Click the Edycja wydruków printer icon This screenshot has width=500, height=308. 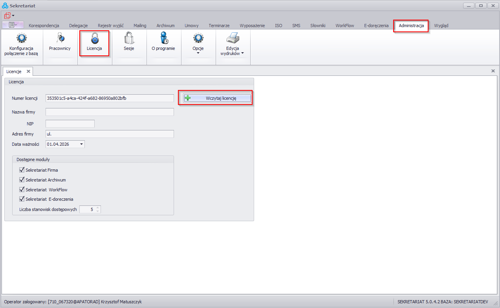pos(233,38)
